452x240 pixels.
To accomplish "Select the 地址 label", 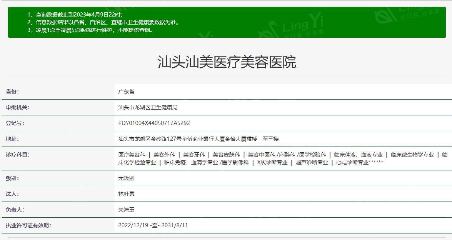I will tap(12, 139).
